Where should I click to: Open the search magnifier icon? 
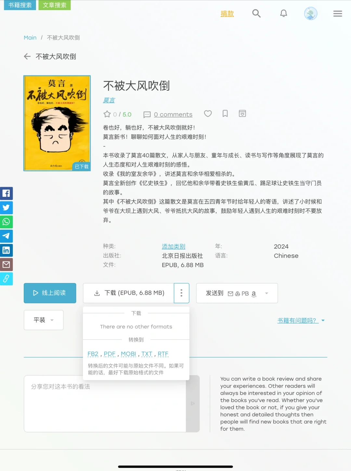(256, 13)
